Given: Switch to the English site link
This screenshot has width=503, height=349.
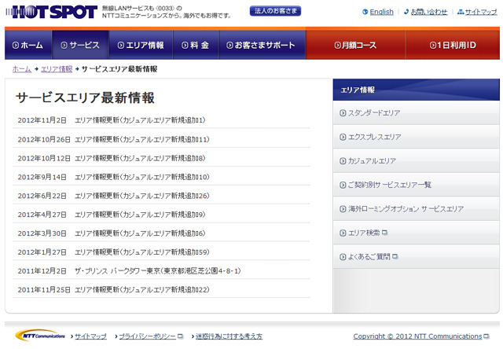Looking at the screenshot, I should tap(381, 12).
